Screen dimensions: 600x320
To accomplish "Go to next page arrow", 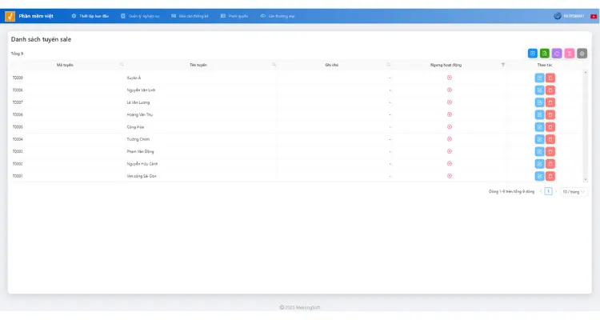I will (x=556, y=191).
